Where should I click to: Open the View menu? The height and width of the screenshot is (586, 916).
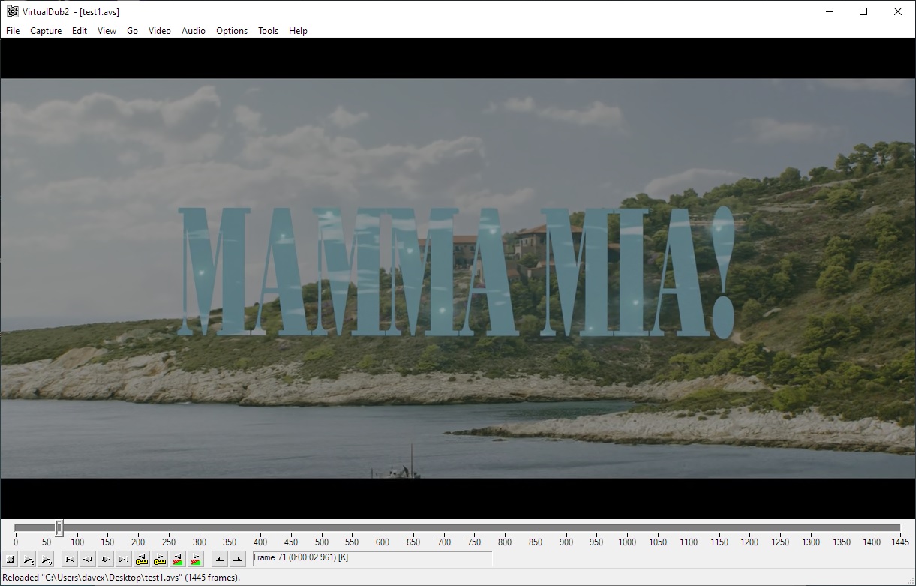pyautogui.click(x=107, y=31)
